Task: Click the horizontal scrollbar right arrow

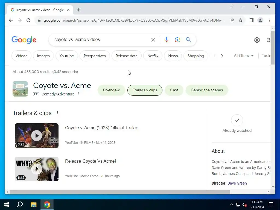Action: click(268, 192)
